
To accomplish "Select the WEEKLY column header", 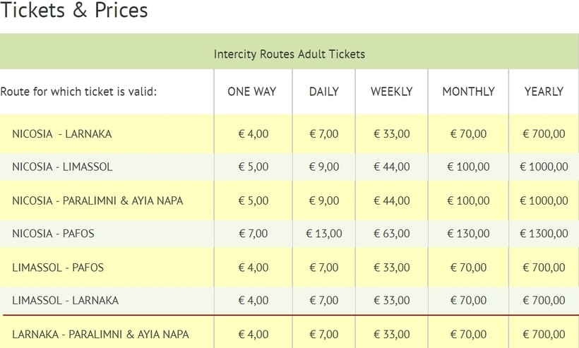I will point(391,92).
